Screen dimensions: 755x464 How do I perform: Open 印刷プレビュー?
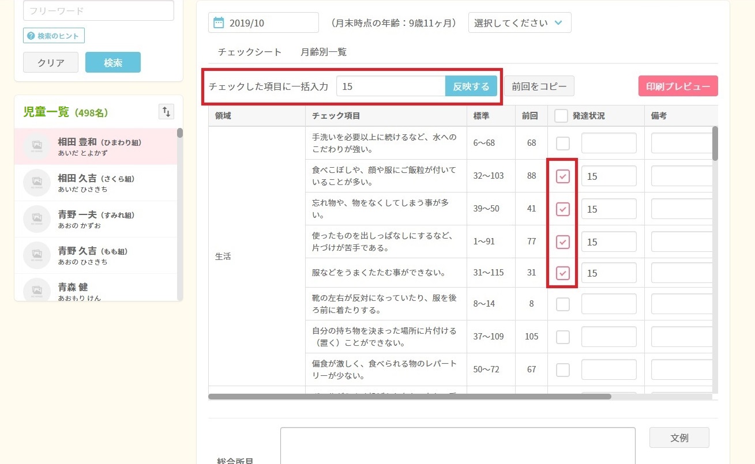(678, 86)
